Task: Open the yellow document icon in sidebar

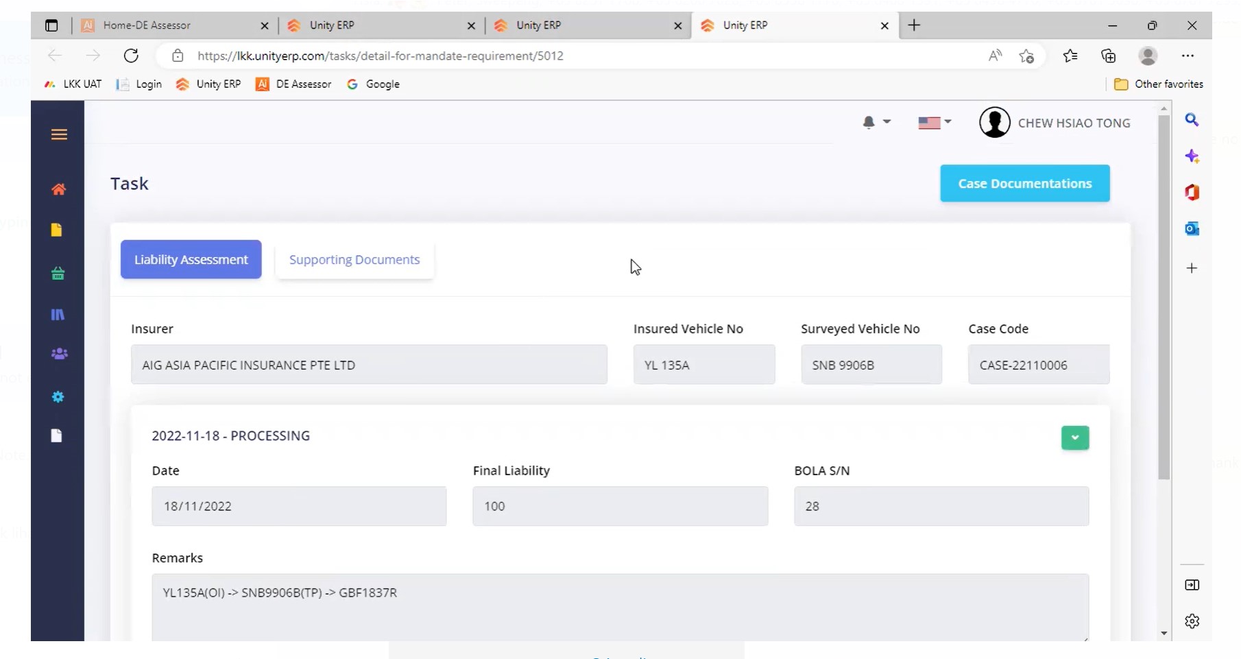Action: (57, 230)
